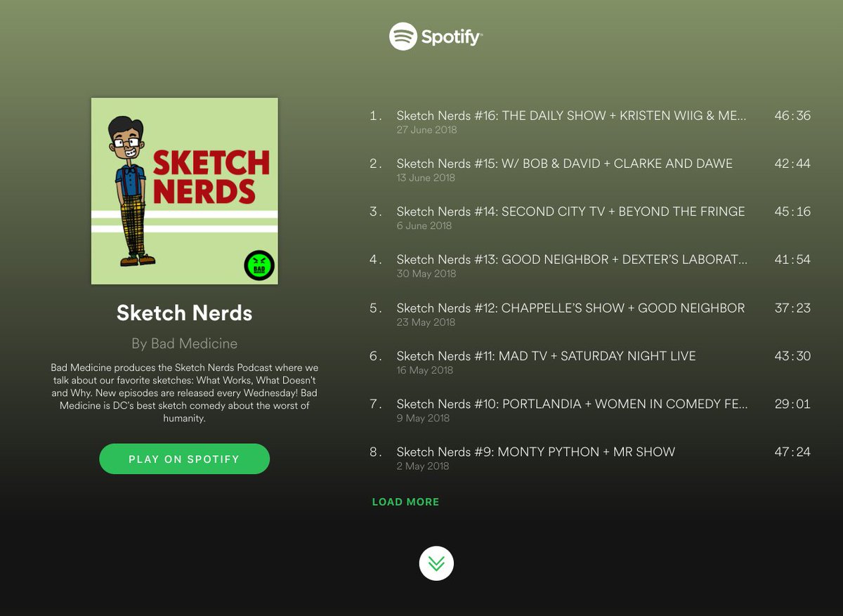Click the 27 June 2018 date
Screen dimensions: 843x616
point(426,130)
